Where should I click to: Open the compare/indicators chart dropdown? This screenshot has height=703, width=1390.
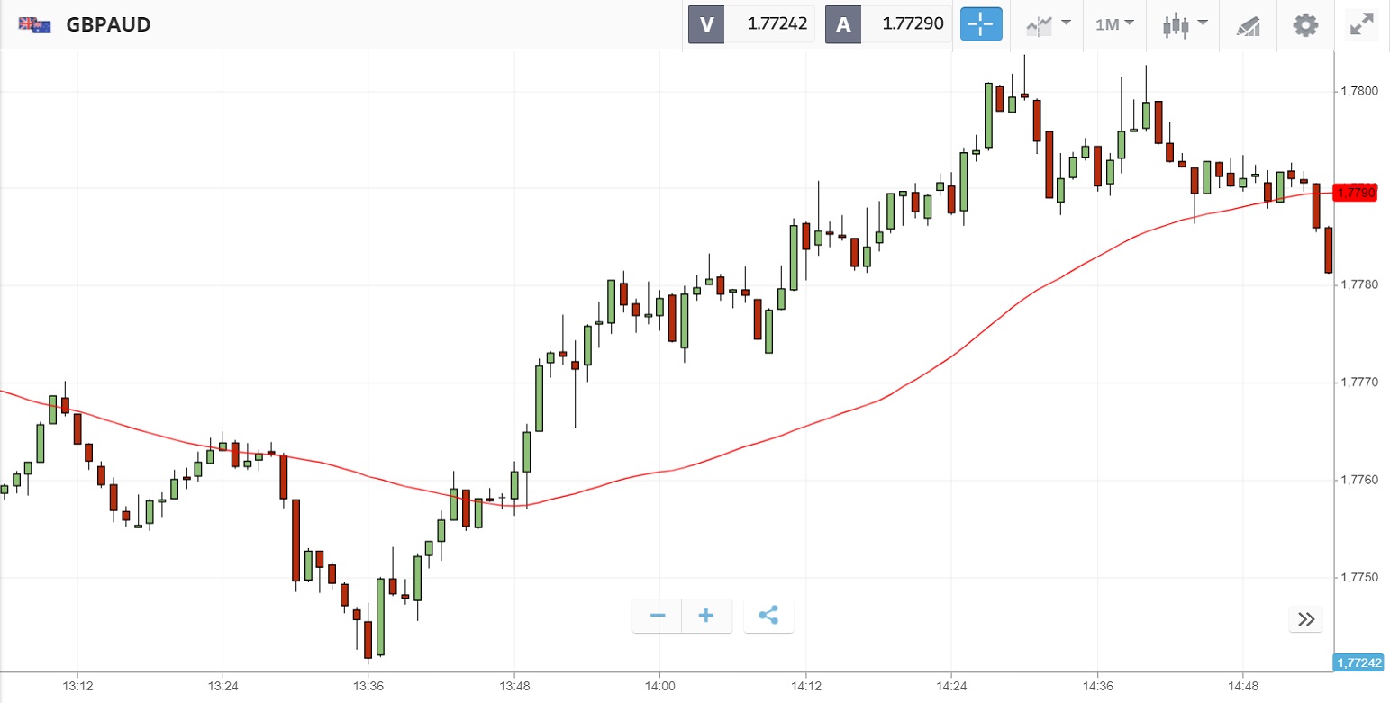point(1048,24)
